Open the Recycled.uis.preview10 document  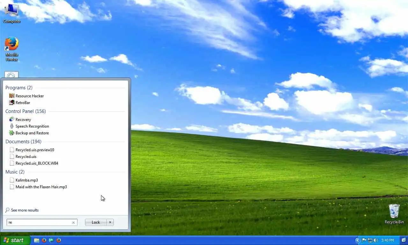click(x=32, y=150)
